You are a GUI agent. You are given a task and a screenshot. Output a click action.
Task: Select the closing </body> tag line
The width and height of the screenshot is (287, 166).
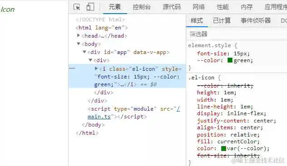[x=93, y=125]
